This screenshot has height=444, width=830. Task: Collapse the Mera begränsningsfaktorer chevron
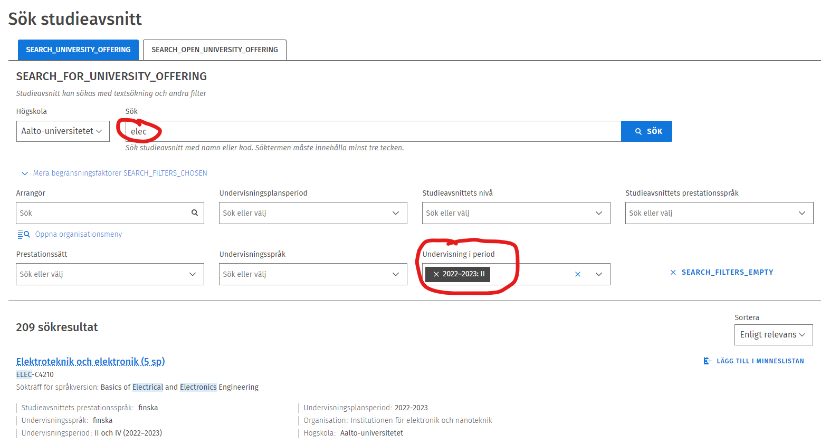point(24,173)
